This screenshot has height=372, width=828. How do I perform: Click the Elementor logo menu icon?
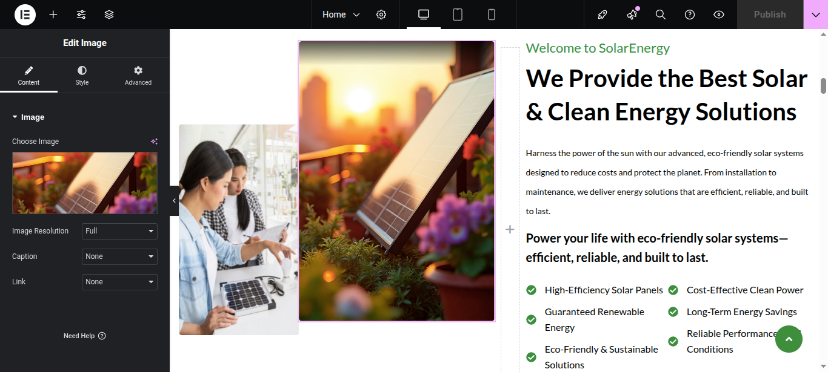25,15
